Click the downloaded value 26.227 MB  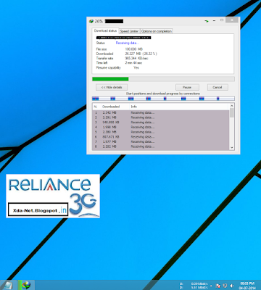point(141,54)
